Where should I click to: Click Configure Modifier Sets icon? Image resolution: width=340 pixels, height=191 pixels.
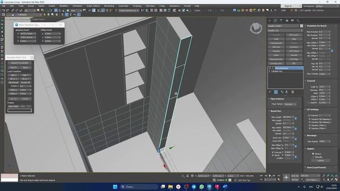[293, 92]
